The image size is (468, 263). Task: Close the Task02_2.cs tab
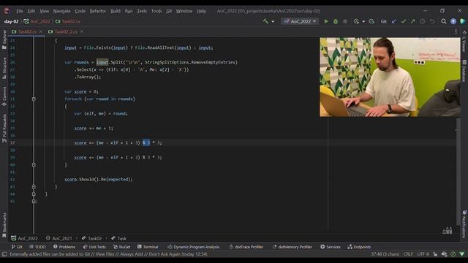tap(81, 31)
